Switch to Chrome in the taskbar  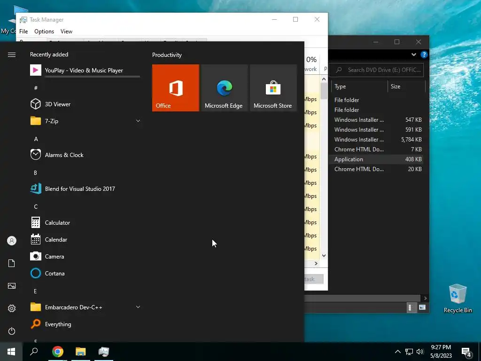click(58, 352)
